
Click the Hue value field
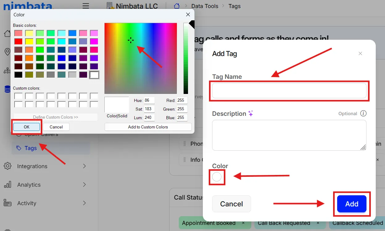(x=149, y=100)
